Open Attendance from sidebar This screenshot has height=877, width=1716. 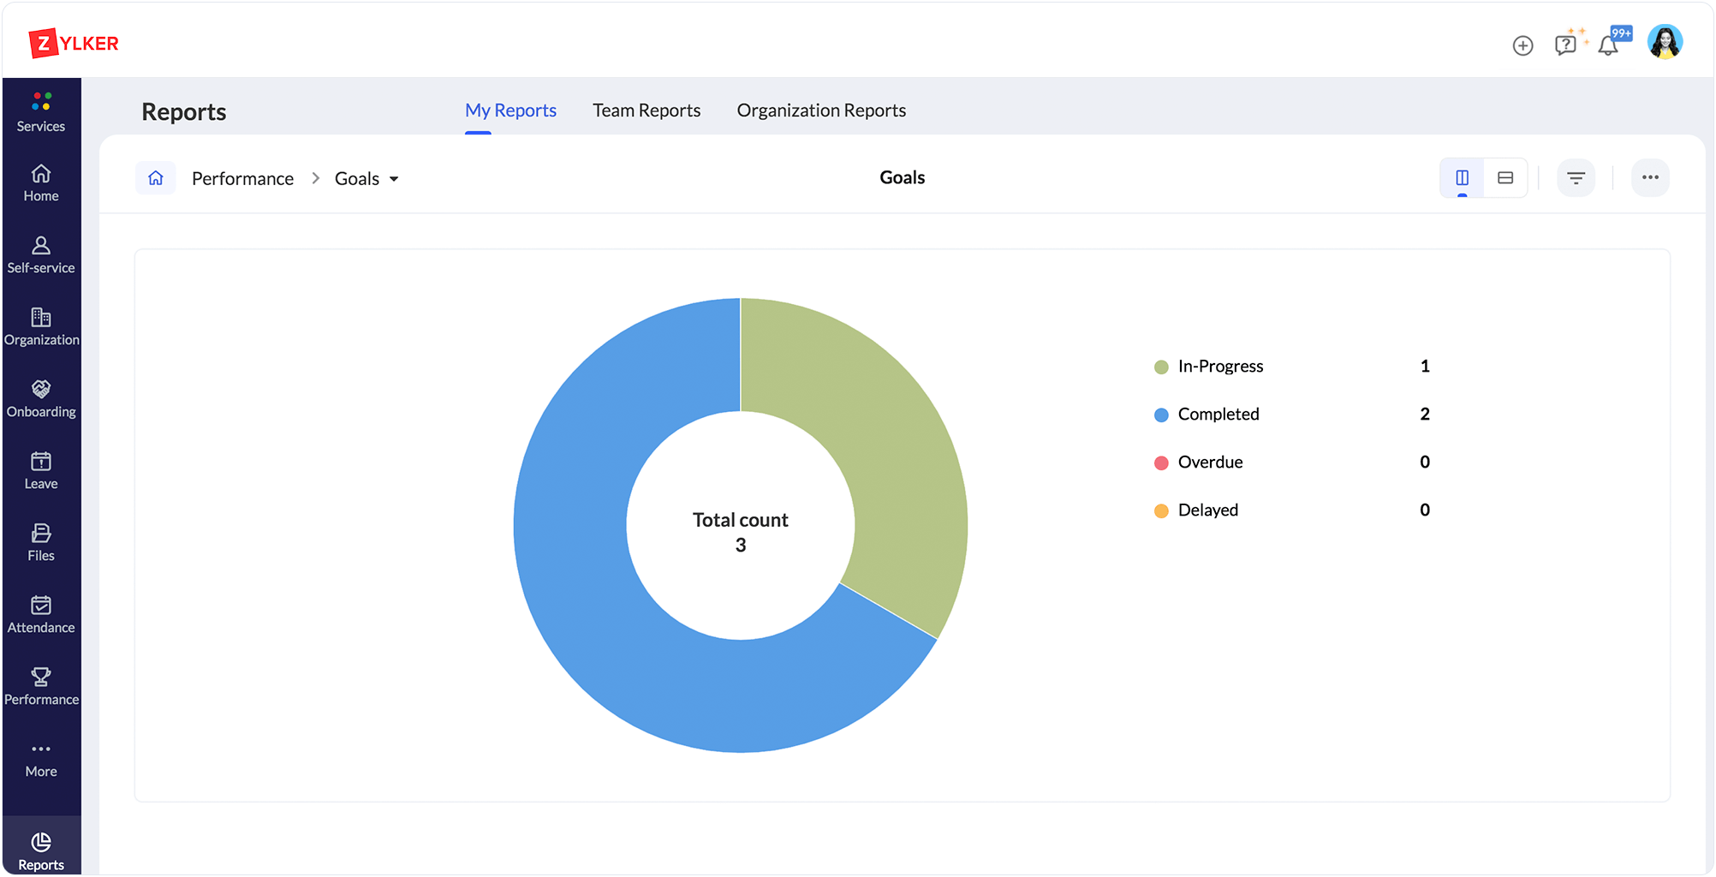click(41, 615)
